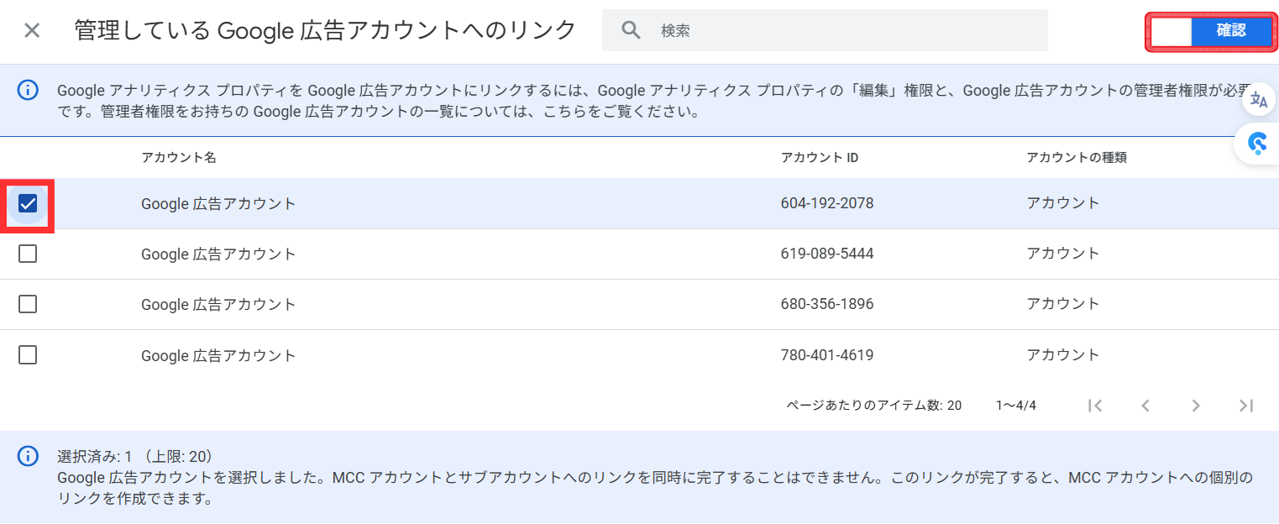Click アカウント type in 780-401-4619 row

1063,355
